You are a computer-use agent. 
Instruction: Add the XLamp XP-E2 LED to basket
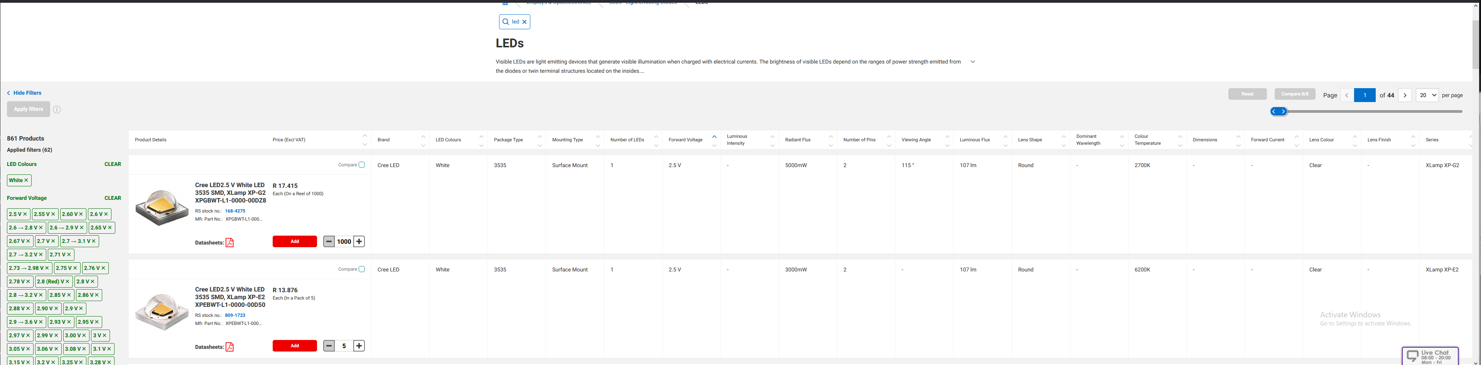[x=294, y=346]
